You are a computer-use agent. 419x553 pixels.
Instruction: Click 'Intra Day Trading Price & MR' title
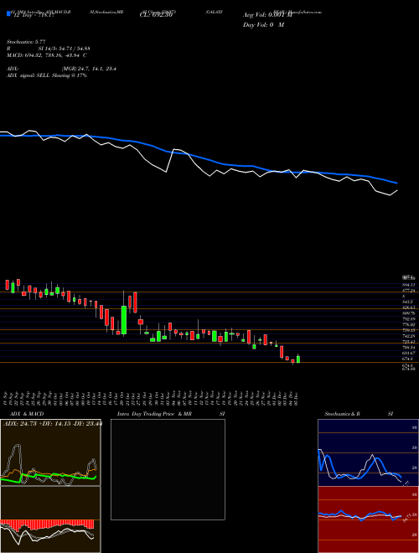[x=154, y=414]
